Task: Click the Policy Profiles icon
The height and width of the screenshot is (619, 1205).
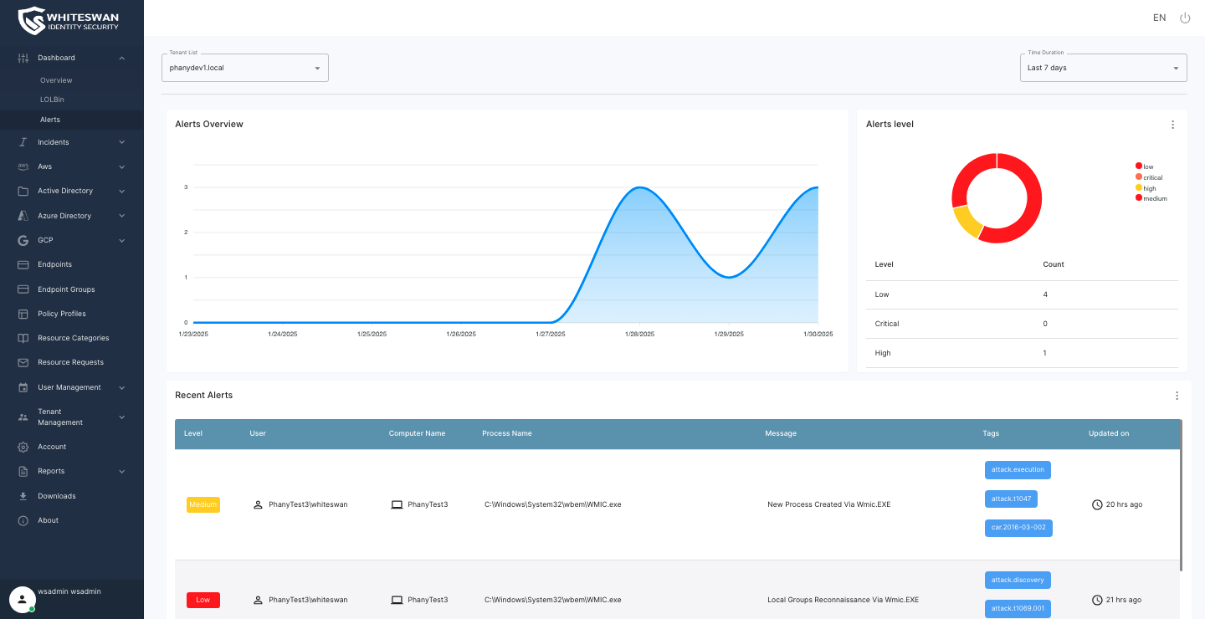Action: 23,314
